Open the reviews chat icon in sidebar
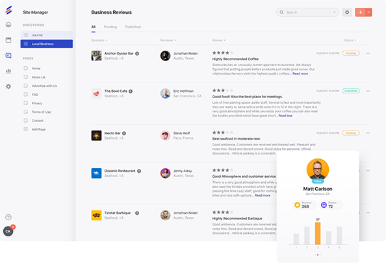The width and height of the screenshot is (386, 263). tap(8, 56)
